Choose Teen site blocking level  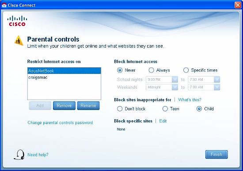[165, 109]
